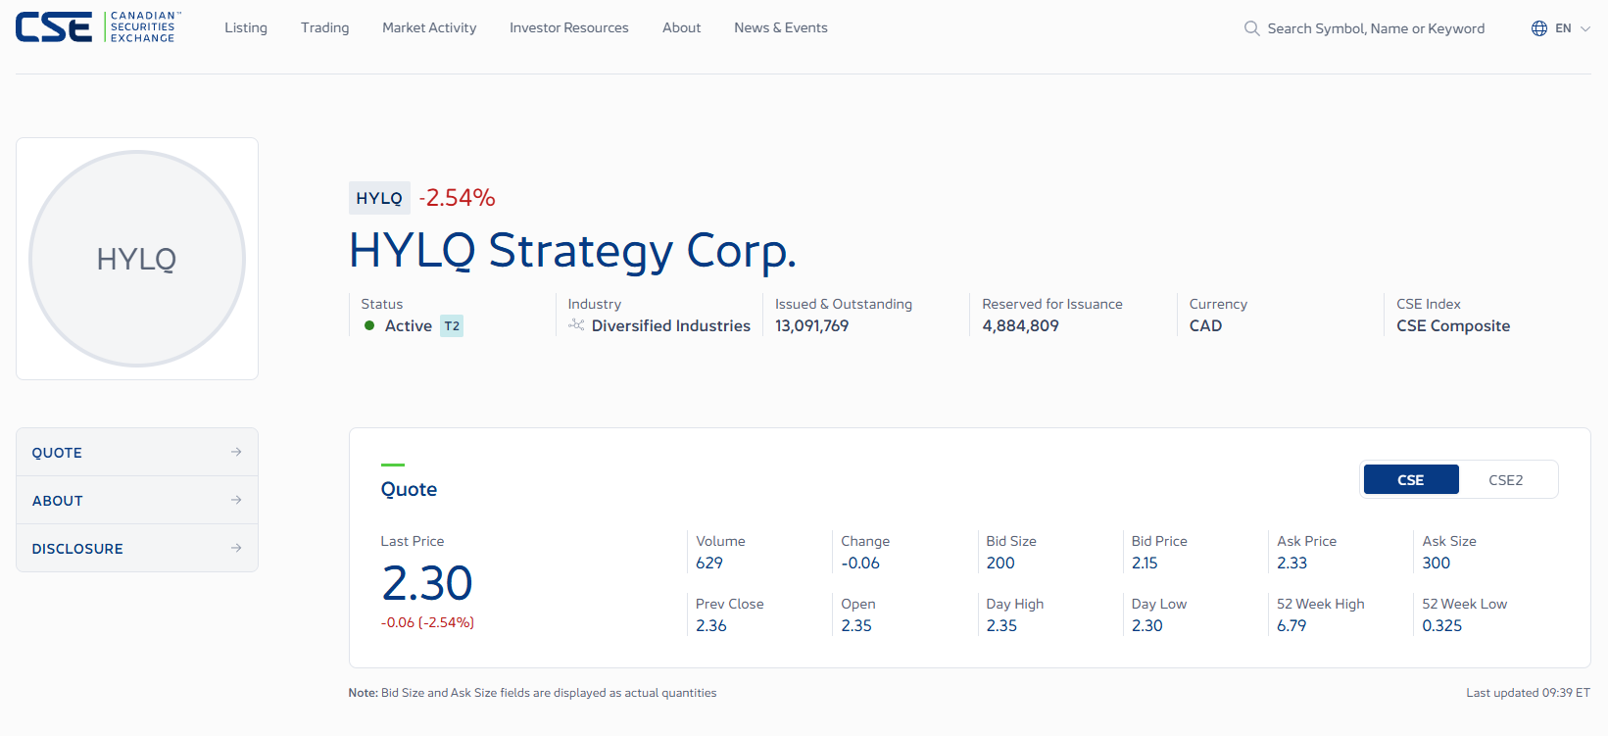Click the round HYLQ company logo
Viewport: 1608px width, 736px height.
pyautogui.click(x=137, y=259)
